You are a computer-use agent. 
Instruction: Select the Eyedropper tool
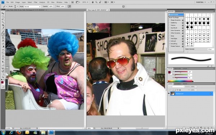3,28
